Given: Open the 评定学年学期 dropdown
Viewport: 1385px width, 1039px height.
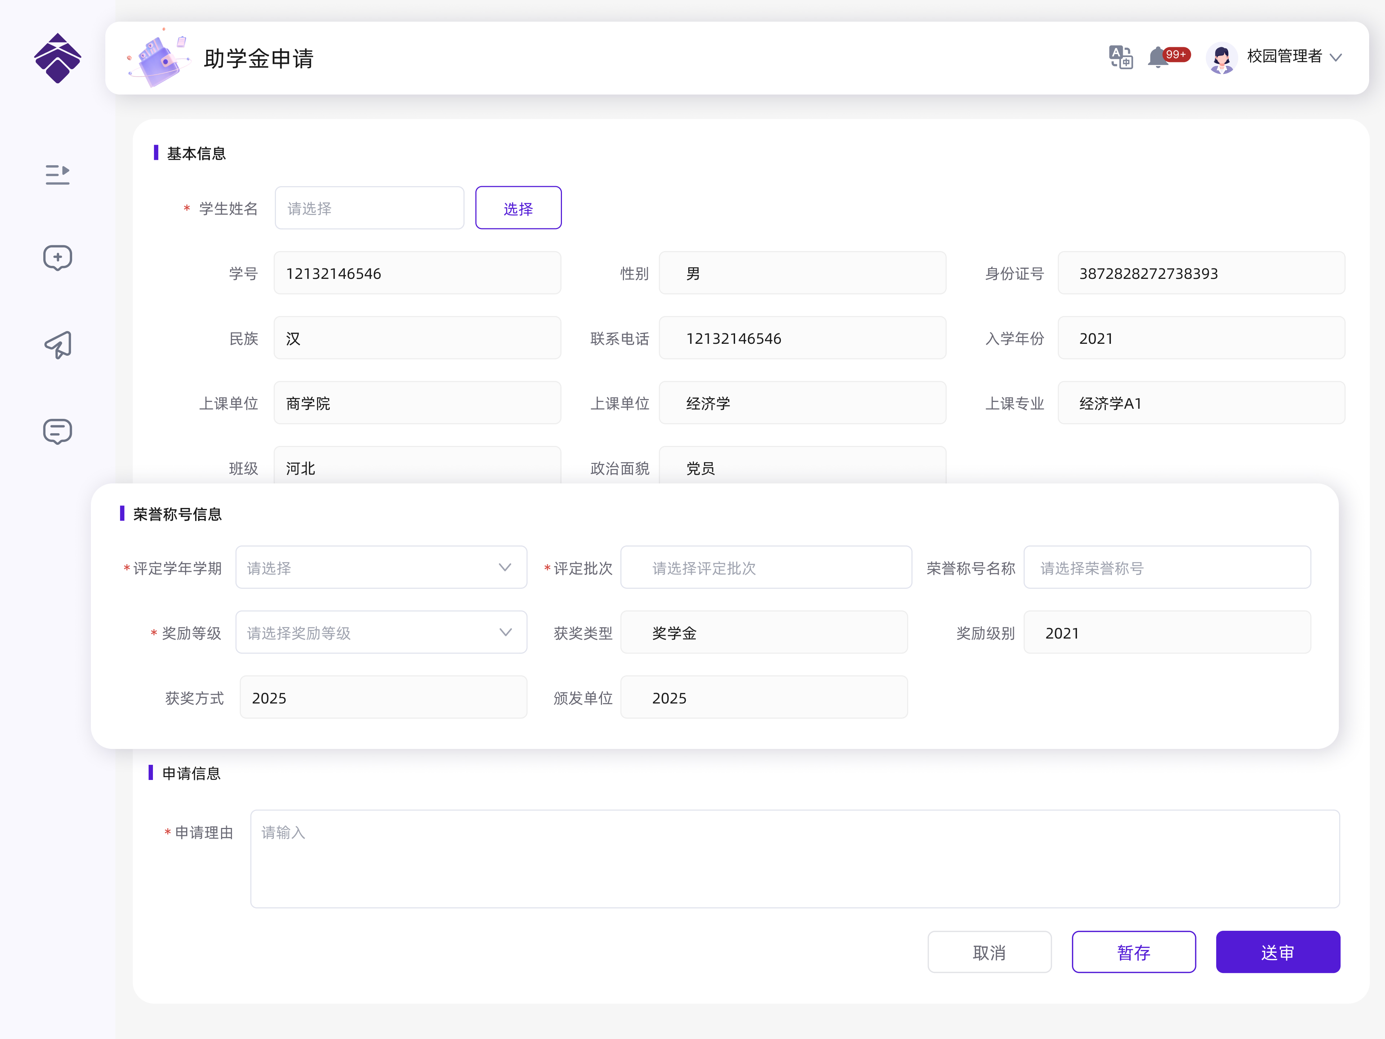Looking at the screenshot, I should coord(381,567).
